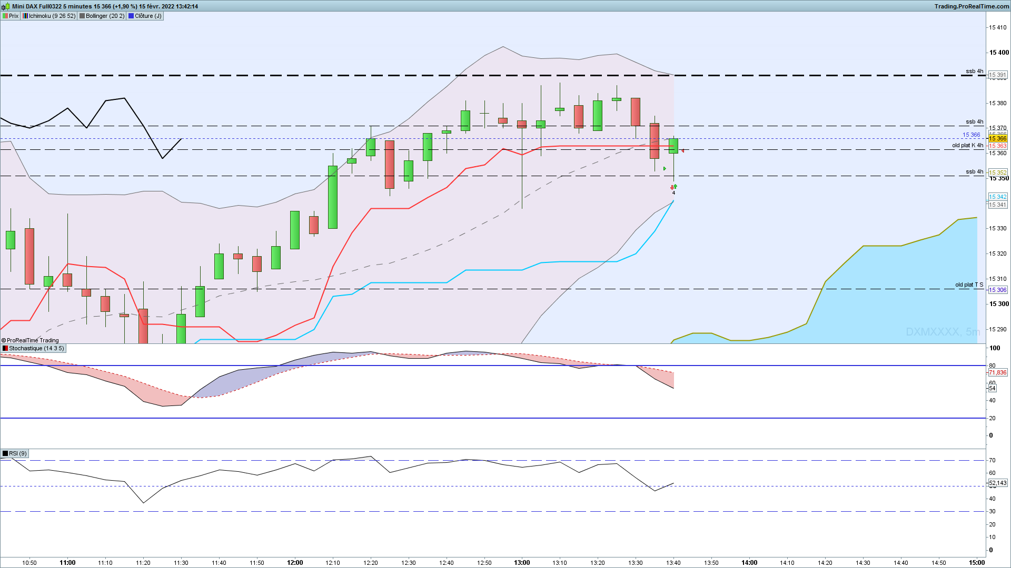The height and width of the screenshot is (568, 1011).
Task: Open the Stochastique (14 3 5) label
Action: click(36, 348)
